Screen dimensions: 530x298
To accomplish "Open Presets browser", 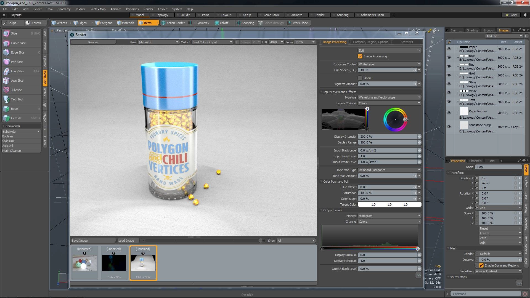I will tap(36, 23).
